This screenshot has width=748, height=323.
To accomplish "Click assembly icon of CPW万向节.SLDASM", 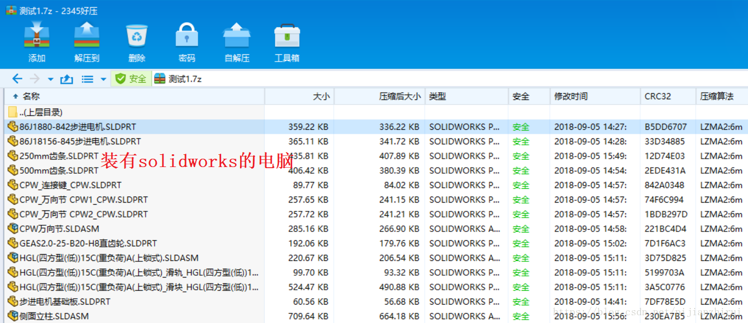I will pos(13,228).
